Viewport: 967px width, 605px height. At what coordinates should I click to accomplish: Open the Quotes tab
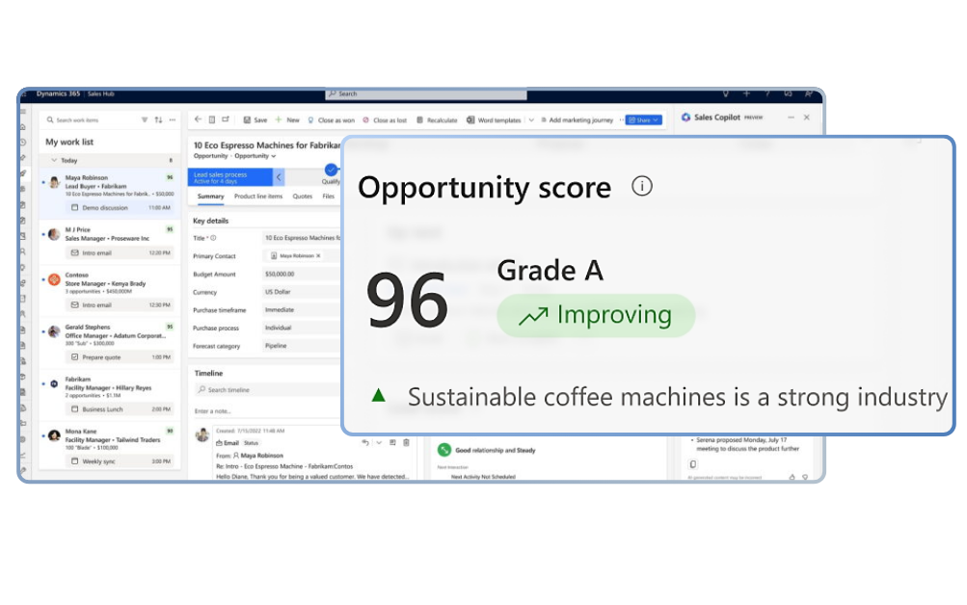[302, 197]
